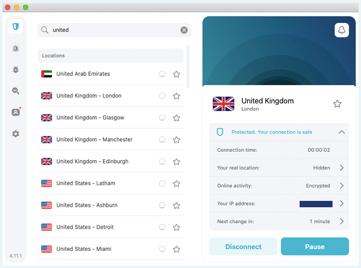361x268 pixels.
Task: Star United States - Miami as favorite
Action: 177,249
